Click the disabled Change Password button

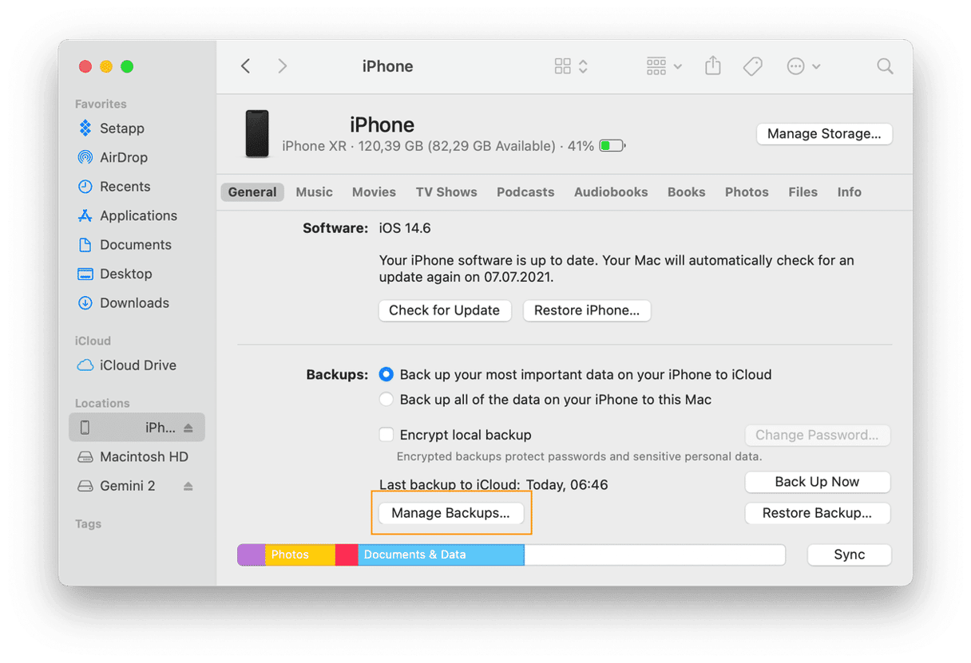817,435
